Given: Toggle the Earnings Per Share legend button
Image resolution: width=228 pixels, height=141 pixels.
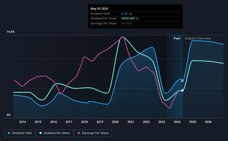Looking at the screenshot, I should [x=93, y=133].
